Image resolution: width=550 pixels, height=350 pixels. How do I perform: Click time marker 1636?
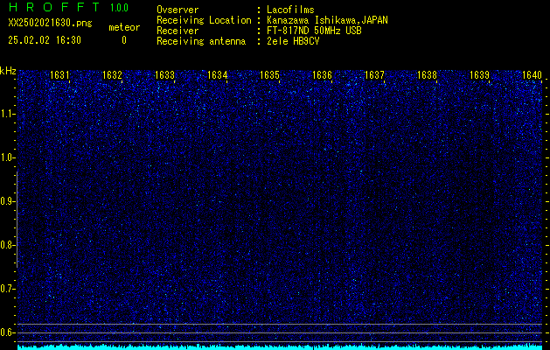[x=322, y=74]
